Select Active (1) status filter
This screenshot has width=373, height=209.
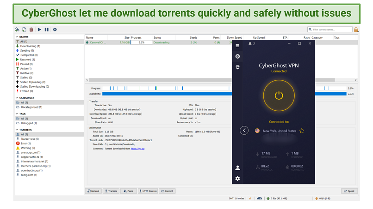tap(24, 69)
